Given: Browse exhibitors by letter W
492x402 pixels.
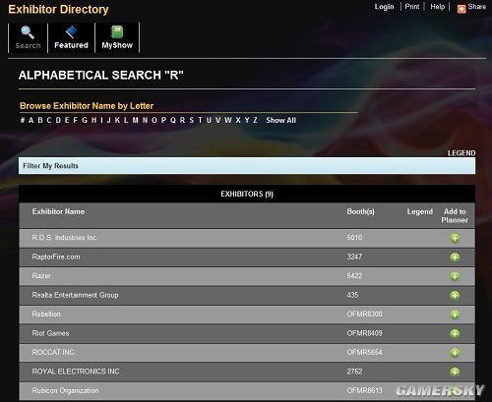Looking at the screenshot, I should (228, 120).
